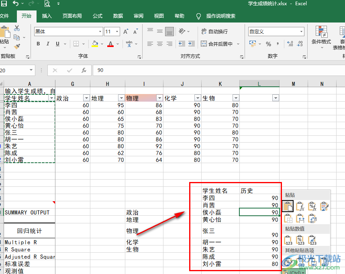The height and width of the screenshot is (274, 345).
Task: Click 合并后居中 merge and center button
Action: click(217, 44)
